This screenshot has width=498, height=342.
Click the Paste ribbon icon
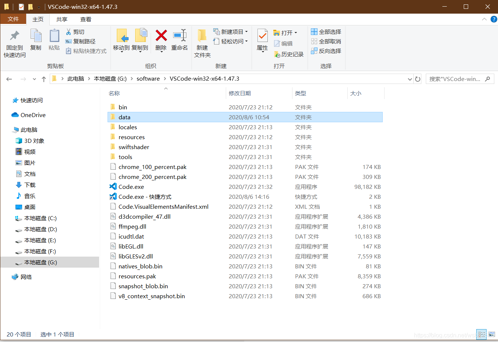click(x=54, y=36)
